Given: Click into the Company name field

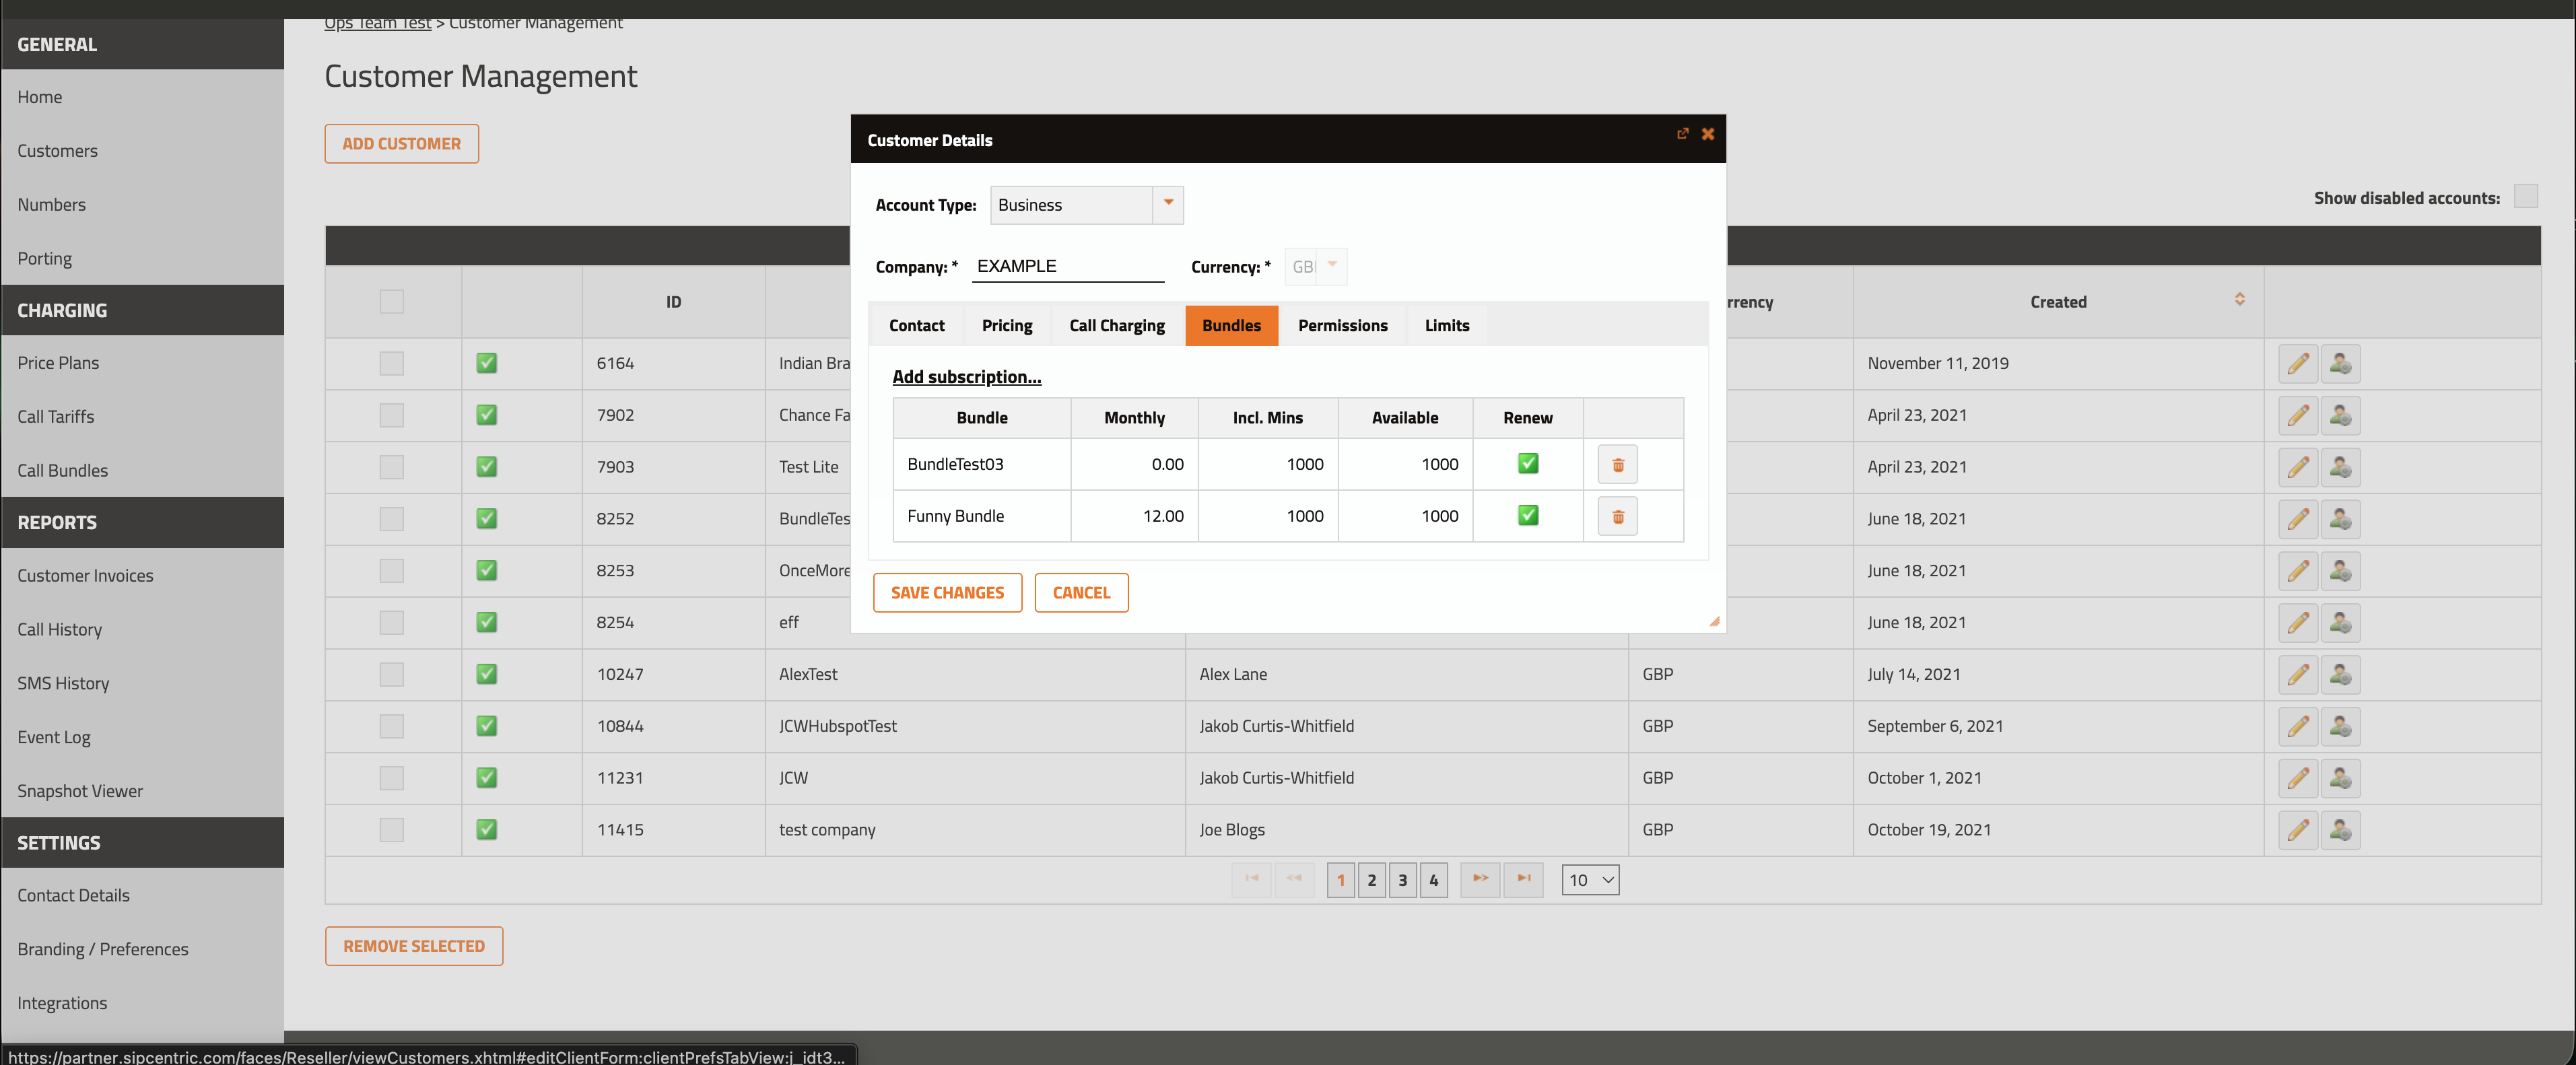Looking at the screenshot, I should tap(1068, 266).
